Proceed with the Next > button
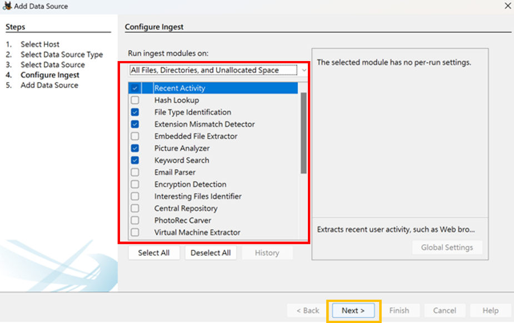This screenshot has width=514, height=323. (353, 311)
